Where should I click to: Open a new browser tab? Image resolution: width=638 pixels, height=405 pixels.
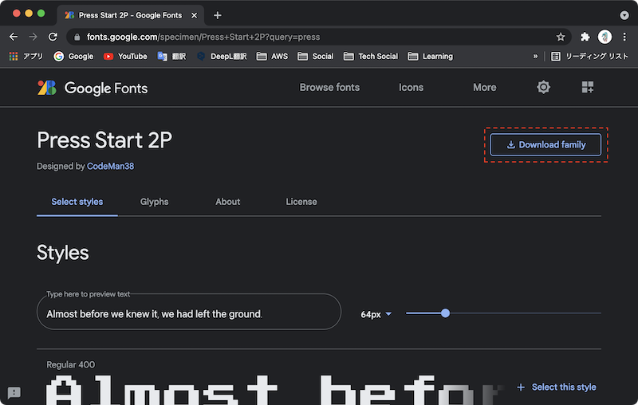pyautogui.click(x=218, y=15)
